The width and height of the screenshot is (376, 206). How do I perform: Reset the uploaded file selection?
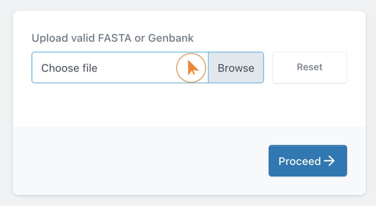(309, 68)
